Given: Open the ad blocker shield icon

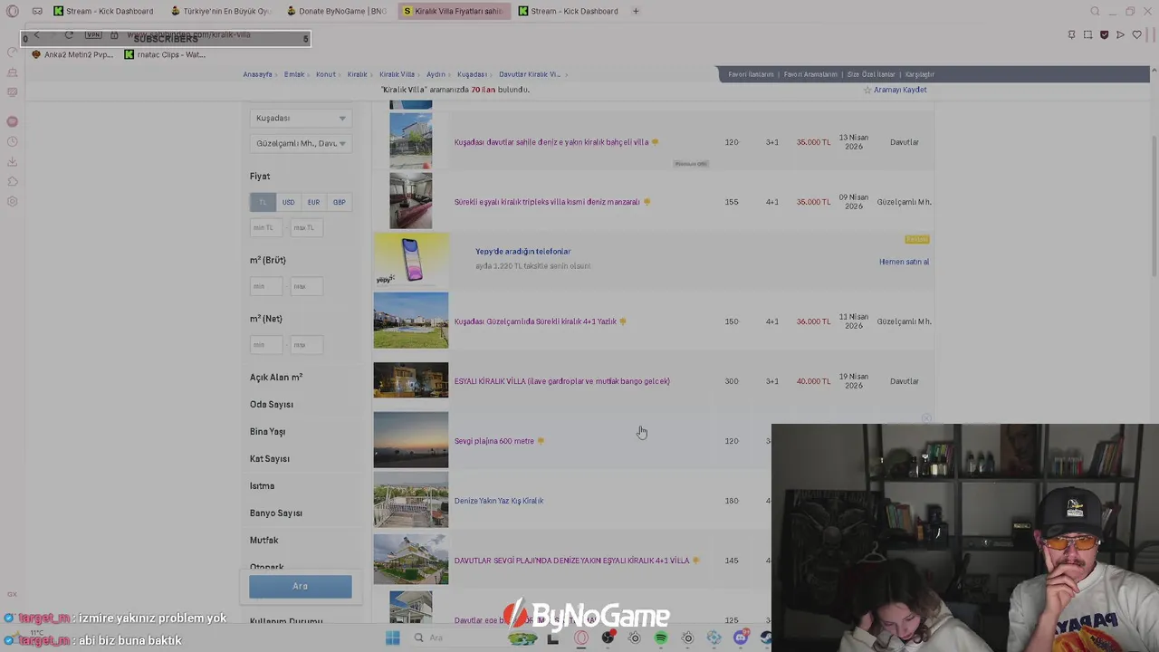Looking at the screenshot, I should coord(1104,34).
